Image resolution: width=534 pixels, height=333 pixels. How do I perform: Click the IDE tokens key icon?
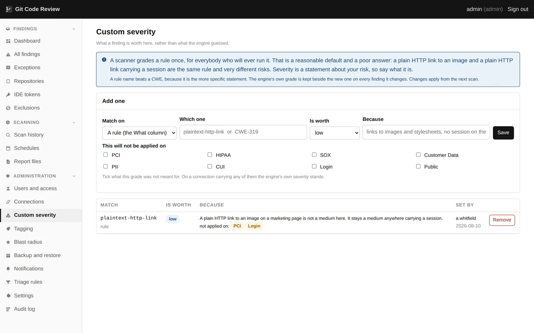8,95
